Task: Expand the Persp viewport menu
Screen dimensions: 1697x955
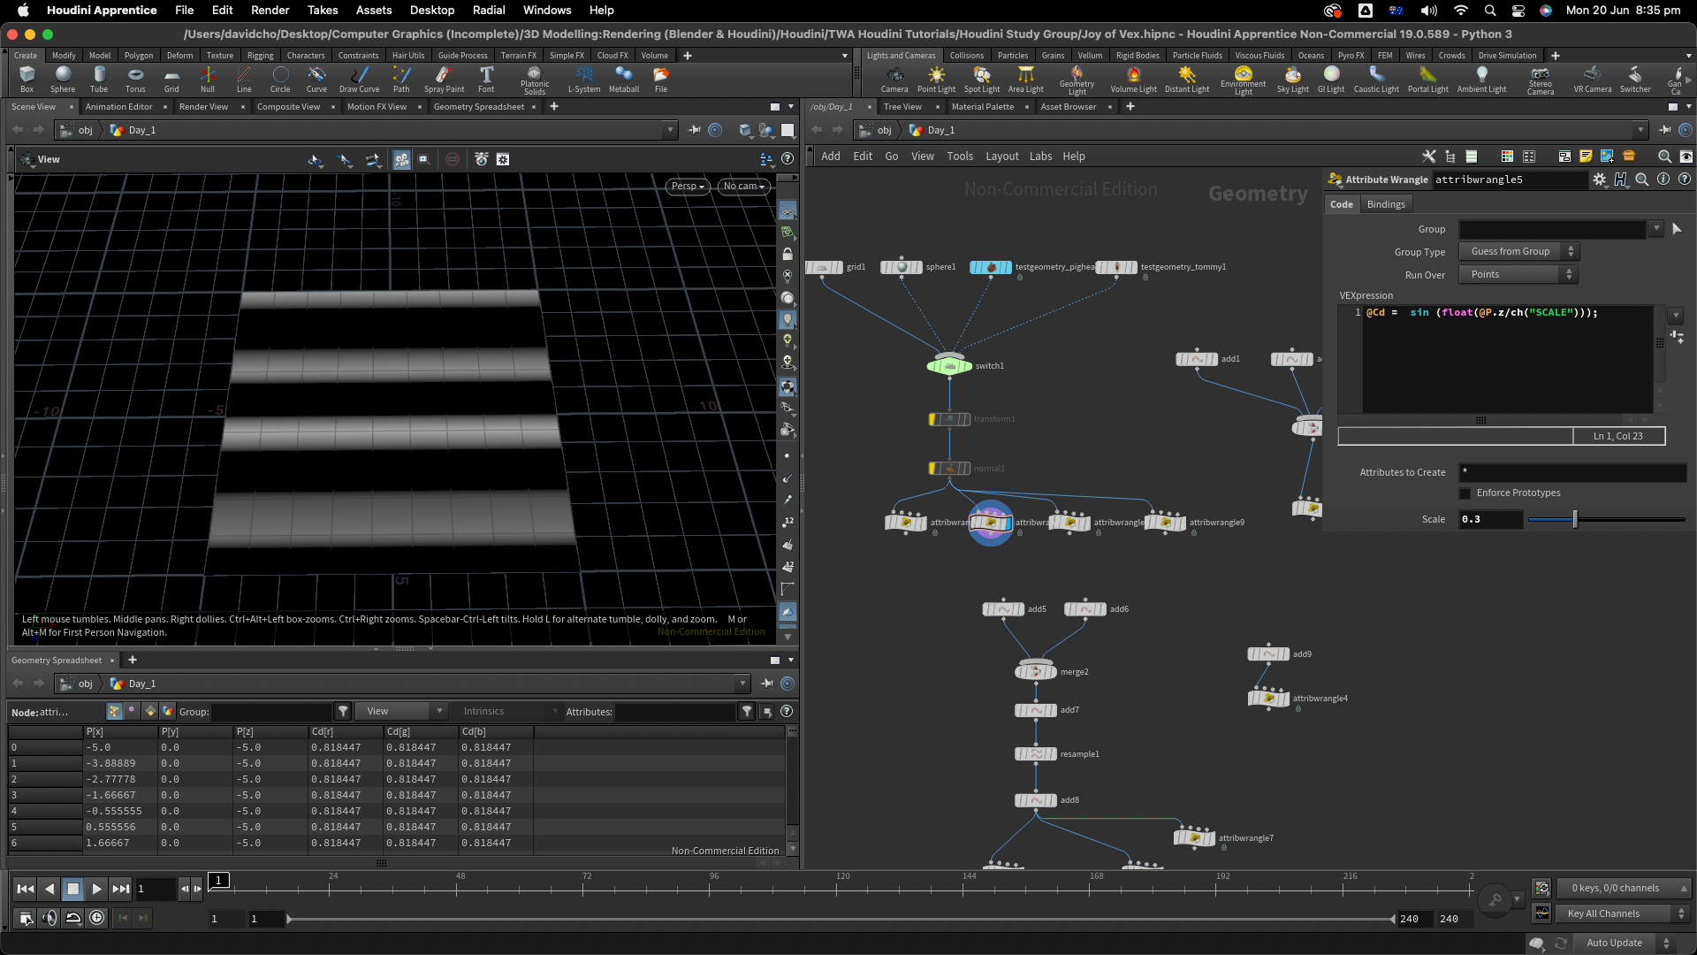Action: (687, 187)
